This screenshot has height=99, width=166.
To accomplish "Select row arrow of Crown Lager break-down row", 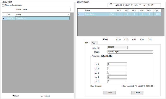I will (x=81, y=14).
